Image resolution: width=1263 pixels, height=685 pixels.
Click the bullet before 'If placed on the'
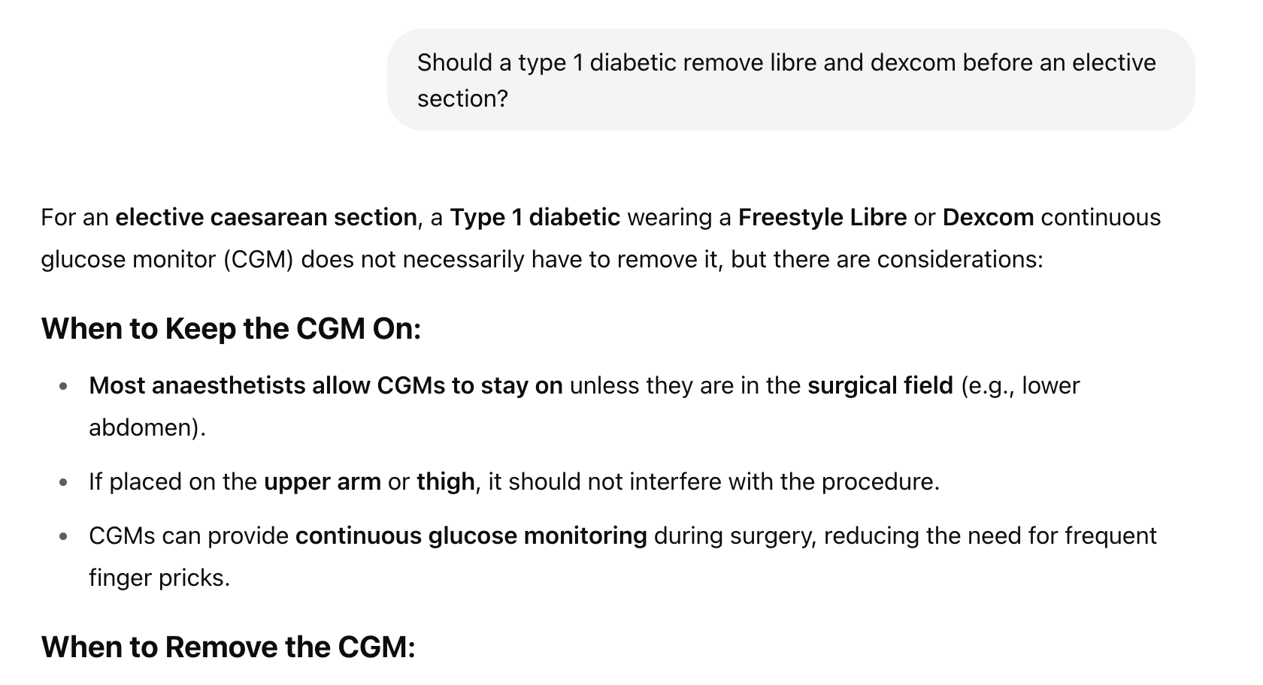tap(64, 483)
